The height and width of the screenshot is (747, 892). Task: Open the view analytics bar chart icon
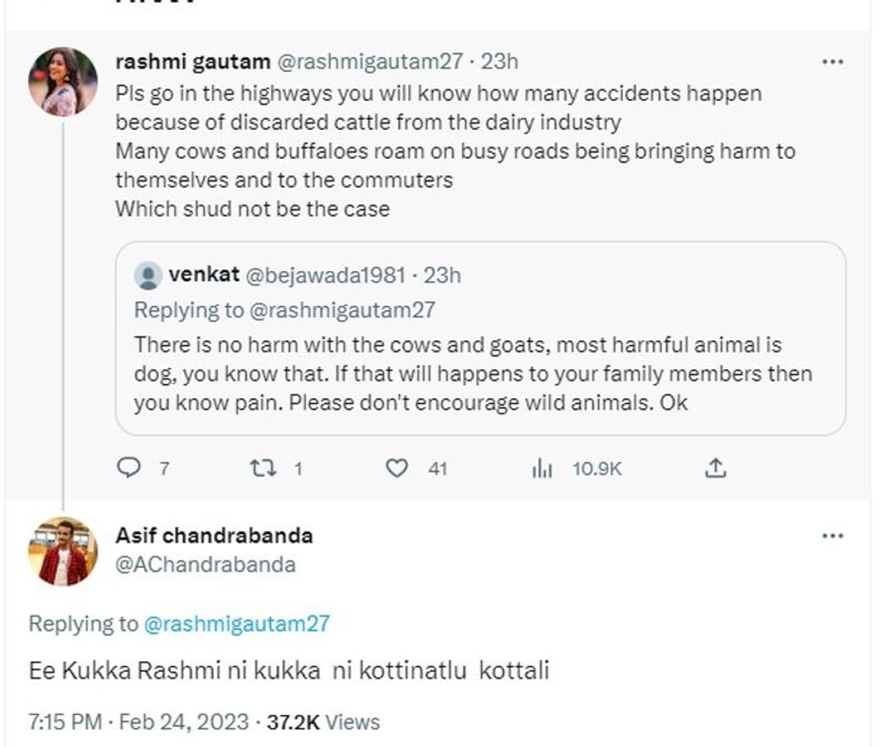pos(541,468)
